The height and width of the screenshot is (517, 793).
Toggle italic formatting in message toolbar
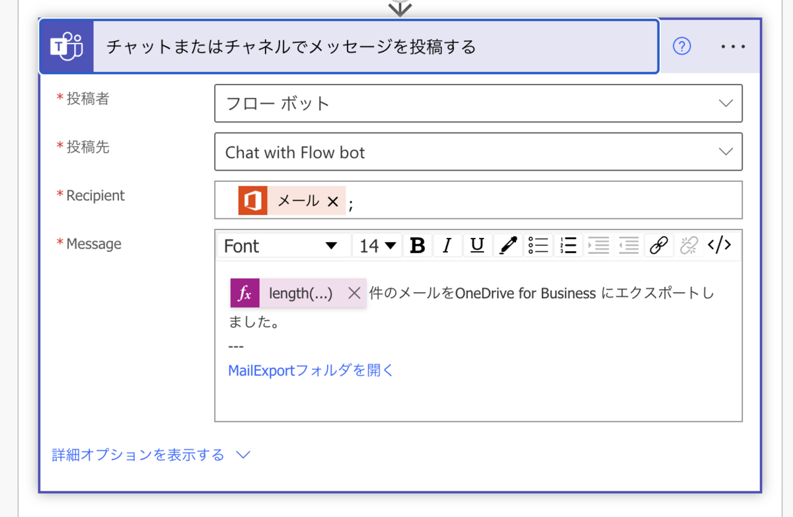point(447,246)
